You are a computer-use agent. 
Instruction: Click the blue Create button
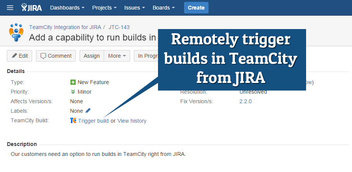point(196,8)
